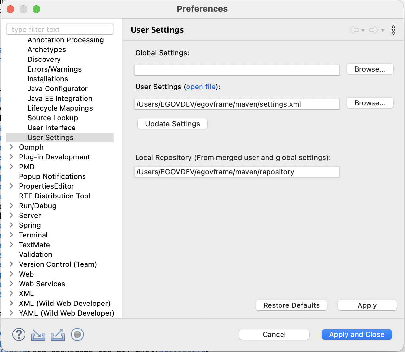Click the Oomph preference recorder icon
This screenshot has height=352, width=405.
pos(77,334)
